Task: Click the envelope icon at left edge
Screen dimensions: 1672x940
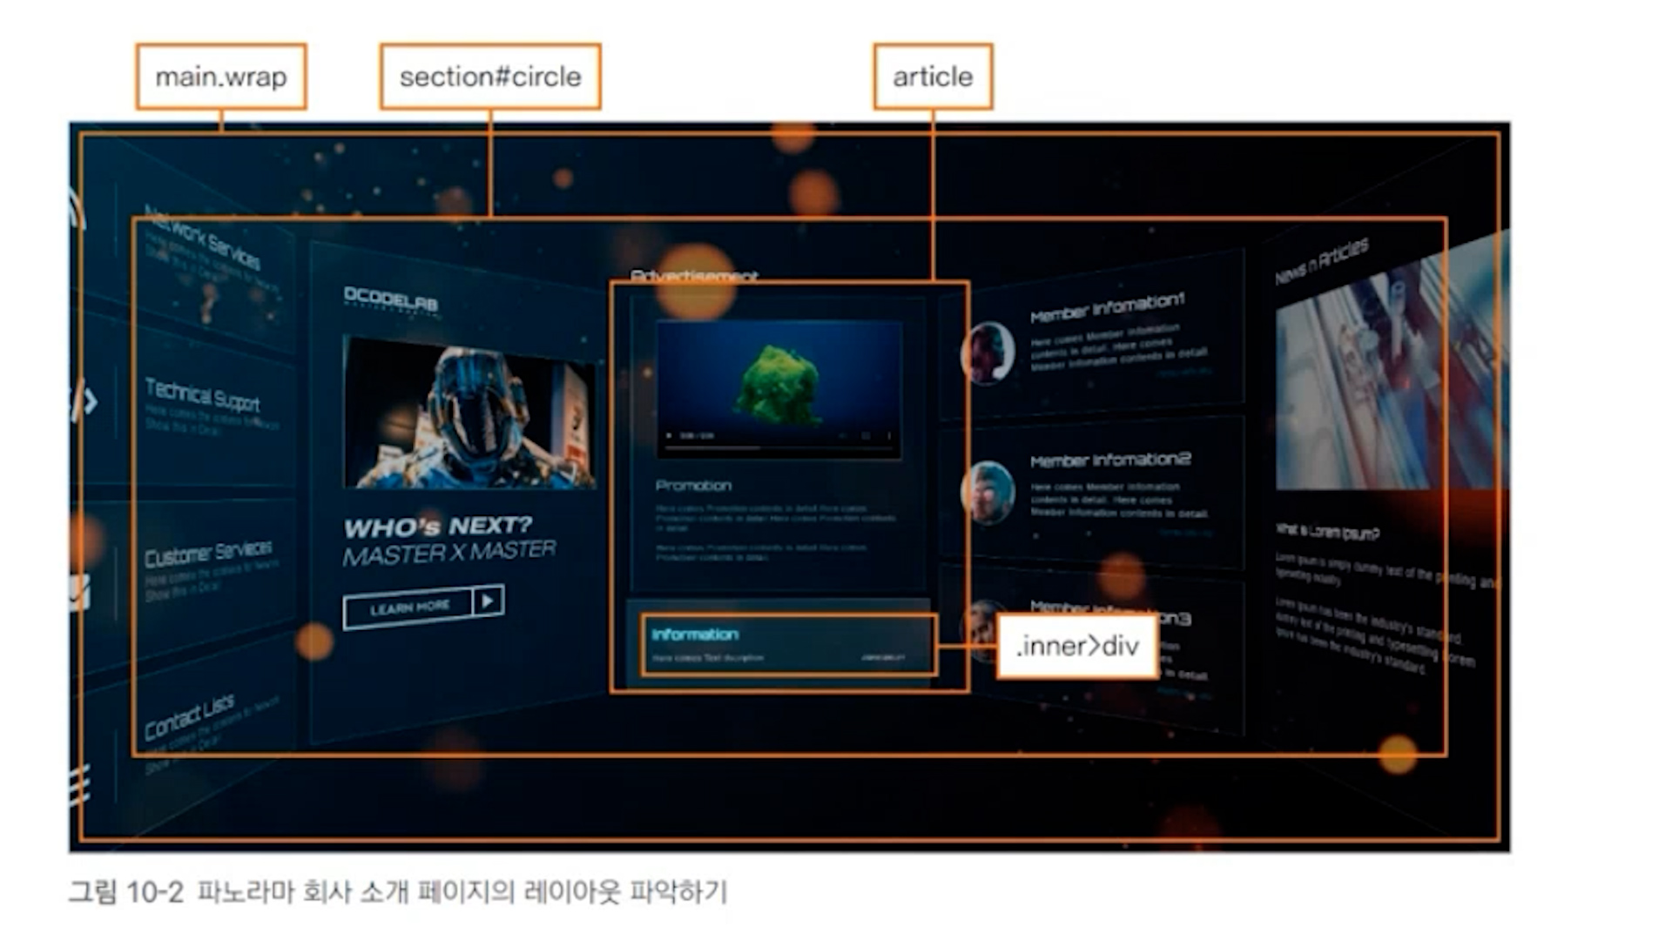Action: (x=79, y=593)
